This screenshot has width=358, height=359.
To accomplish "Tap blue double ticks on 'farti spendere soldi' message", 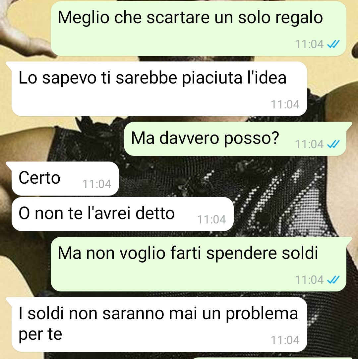I will coord(333,279).
